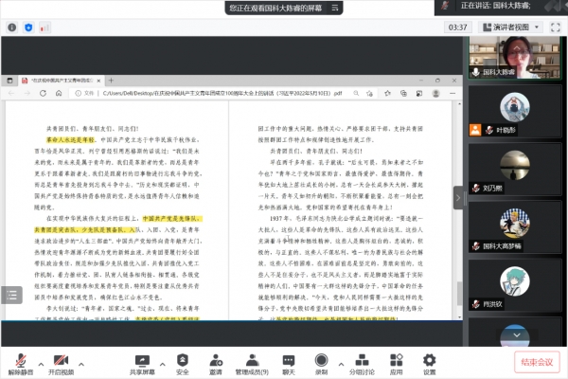Image resolution: width=568 pixels, height=379 pixels.
Task: Click the zoom magnifier icon in address bar
Action: coord(356,93)
